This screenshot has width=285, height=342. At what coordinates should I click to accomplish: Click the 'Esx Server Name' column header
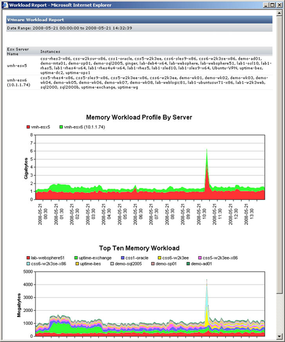(x=18, y=51)
